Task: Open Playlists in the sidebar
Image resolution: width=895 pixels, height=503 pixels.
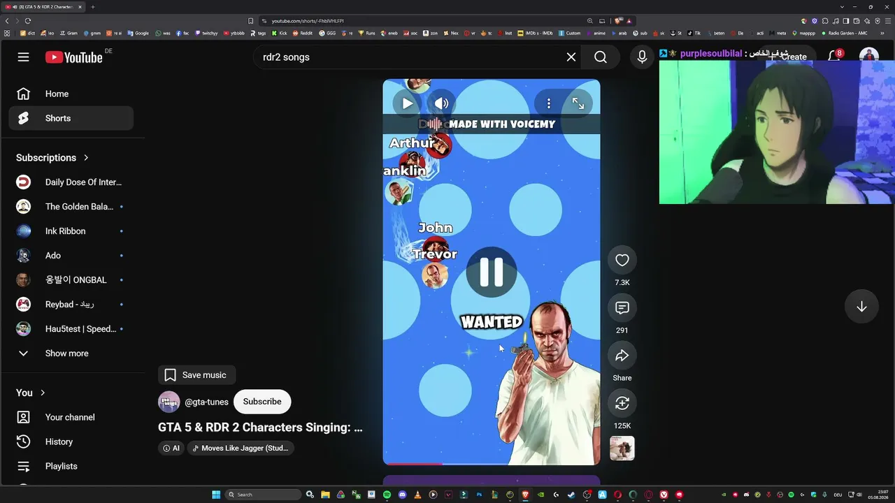Action: (71, 466)
